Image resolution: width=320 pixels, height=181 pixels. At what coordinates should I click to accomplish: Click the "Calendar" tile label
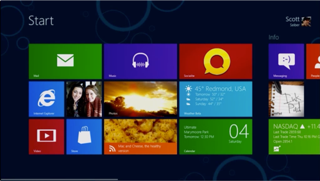pos(189,151)
